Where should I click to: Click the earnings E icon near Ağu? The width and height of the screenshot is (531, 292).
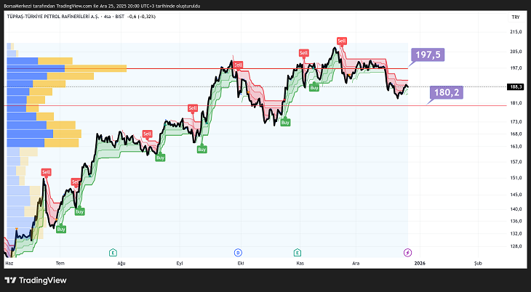pyautogui.click(x=113, y=252)
